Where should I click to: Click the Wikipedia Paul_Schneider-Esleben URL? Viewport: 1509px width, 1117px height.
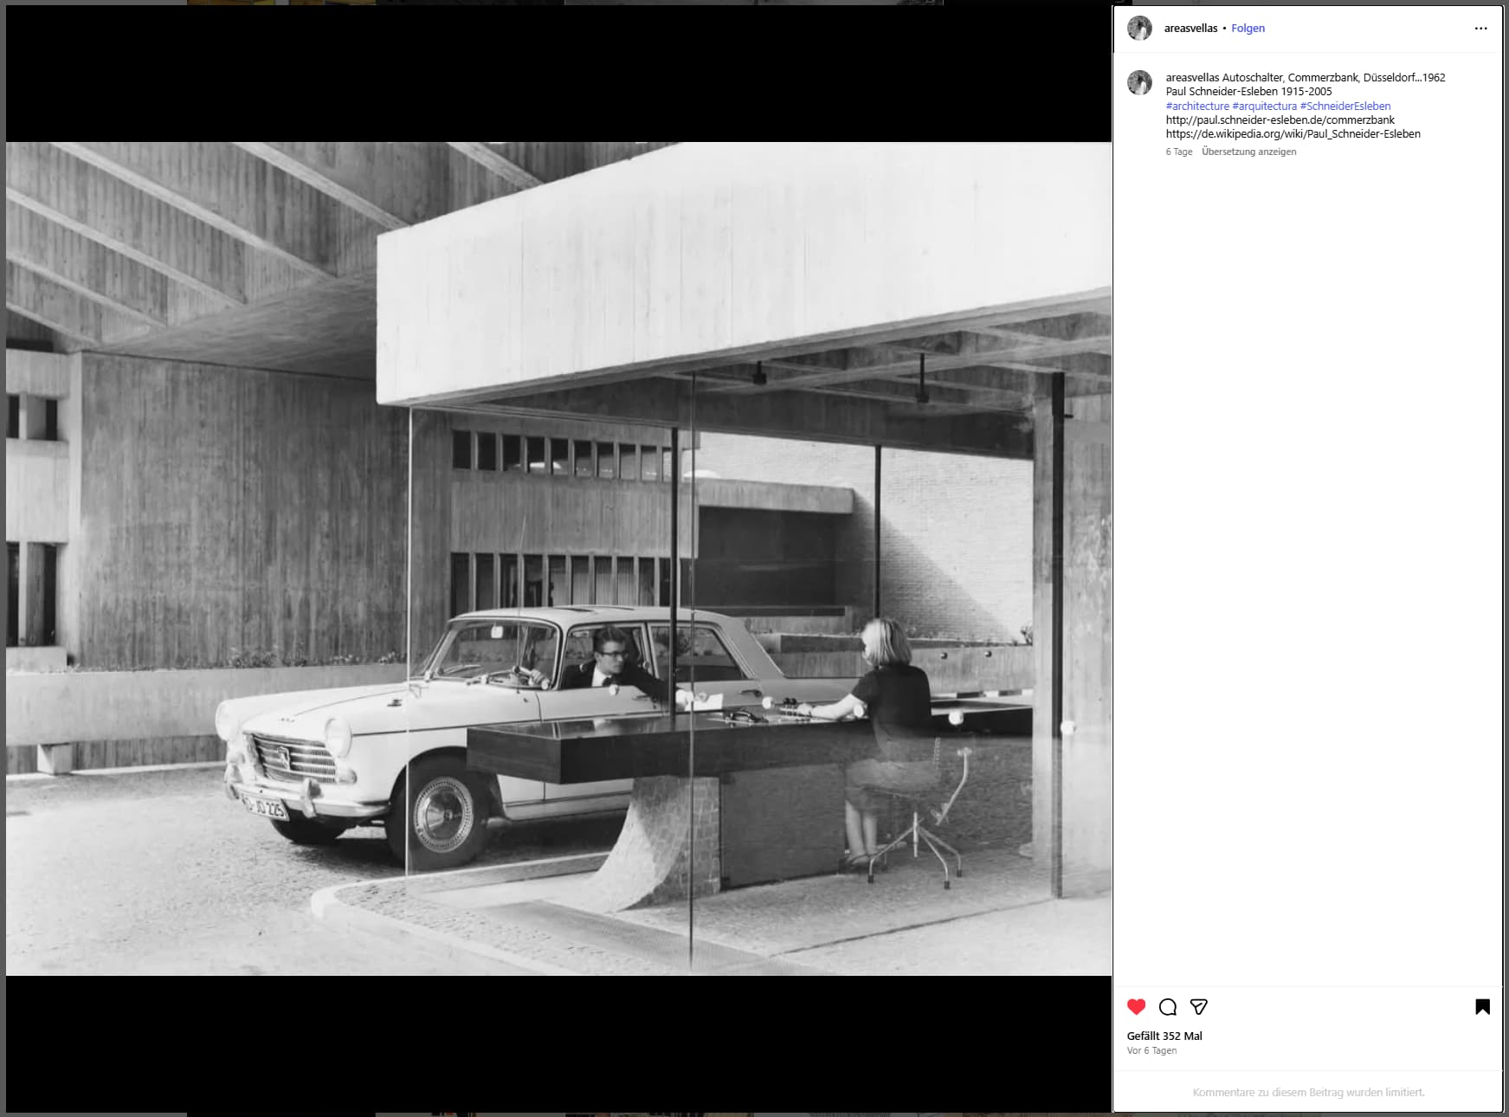tap(1293, 134)
